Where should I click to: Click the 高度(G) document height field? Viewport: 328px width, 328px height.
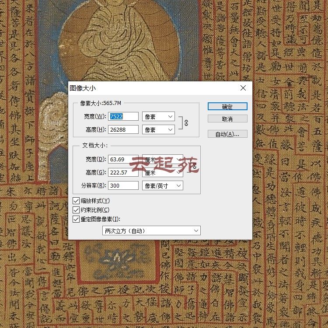[123, 172]
